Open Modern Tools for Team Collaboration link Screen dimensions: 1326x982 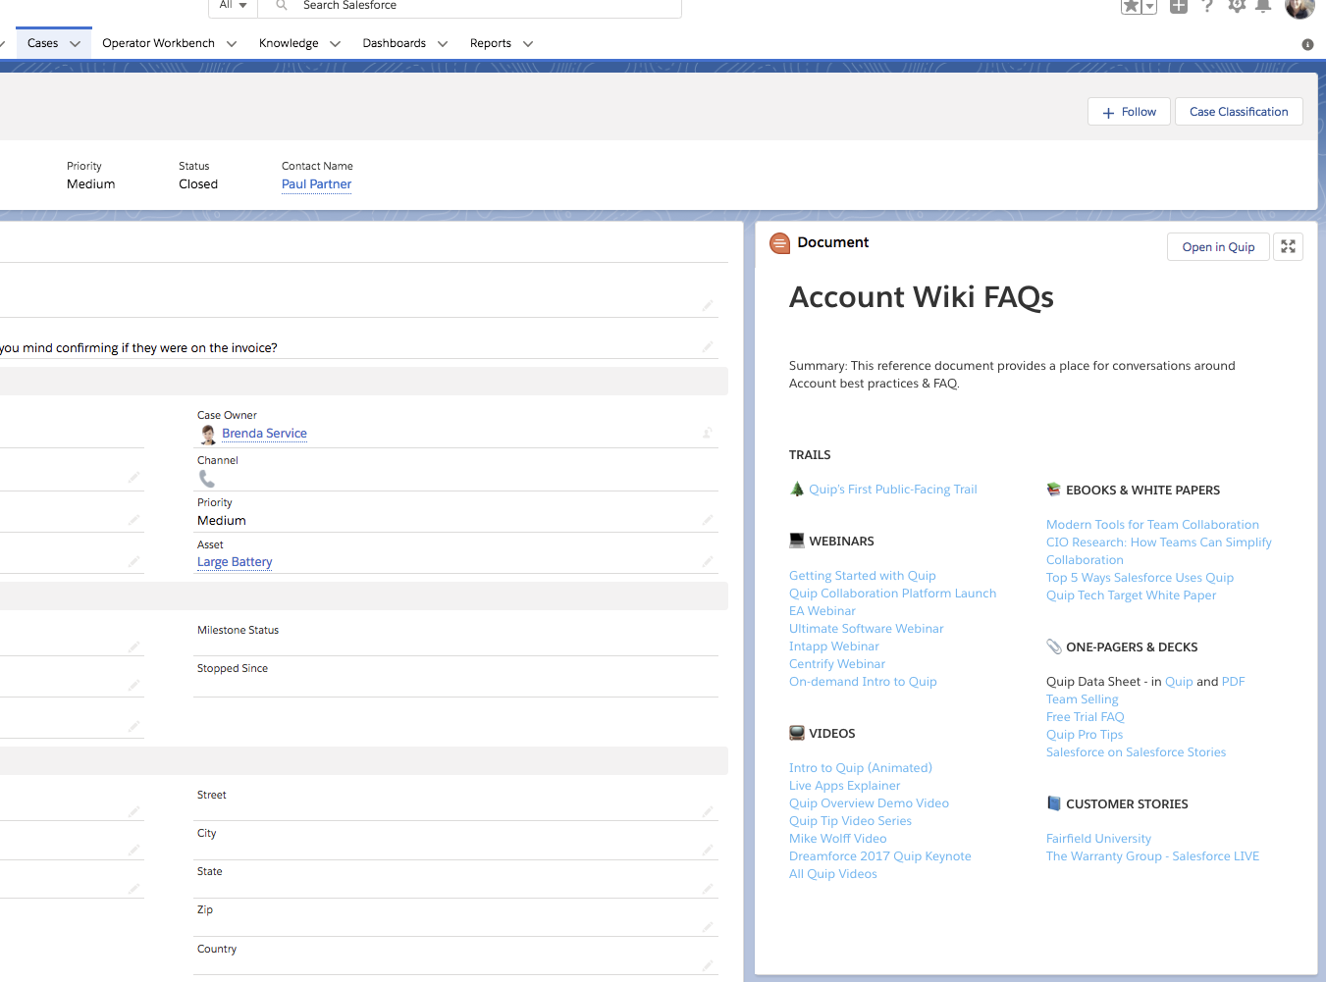[1152, 524]
